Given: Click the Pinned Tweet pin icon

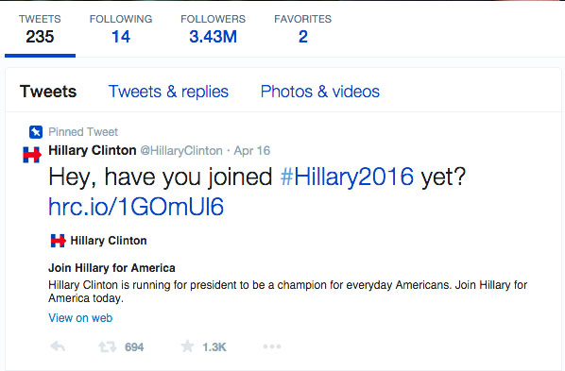Looking at the screenshot, I should click(x=36, y=132).
